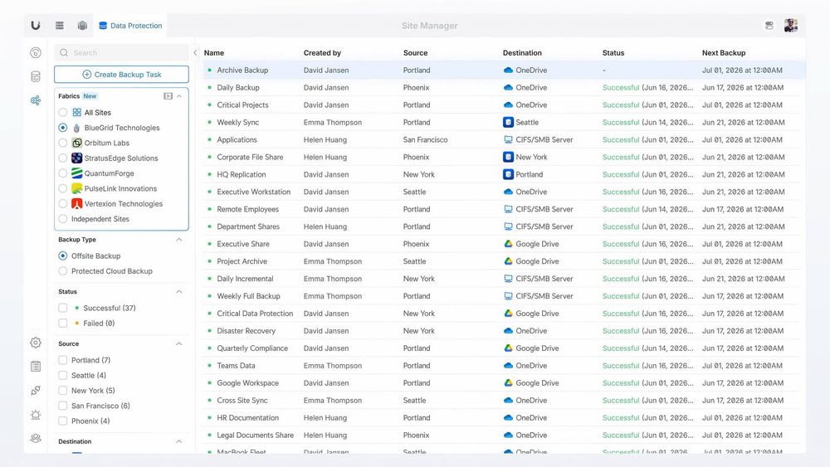Sort by Destination column header

click(522, 53)
